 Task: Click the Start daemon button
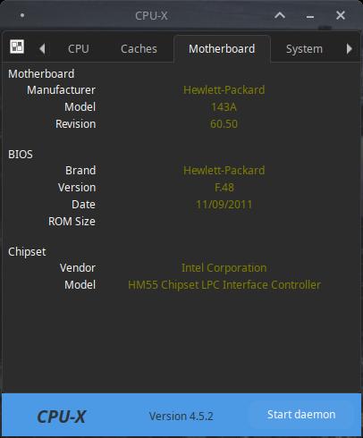(301, 415)
